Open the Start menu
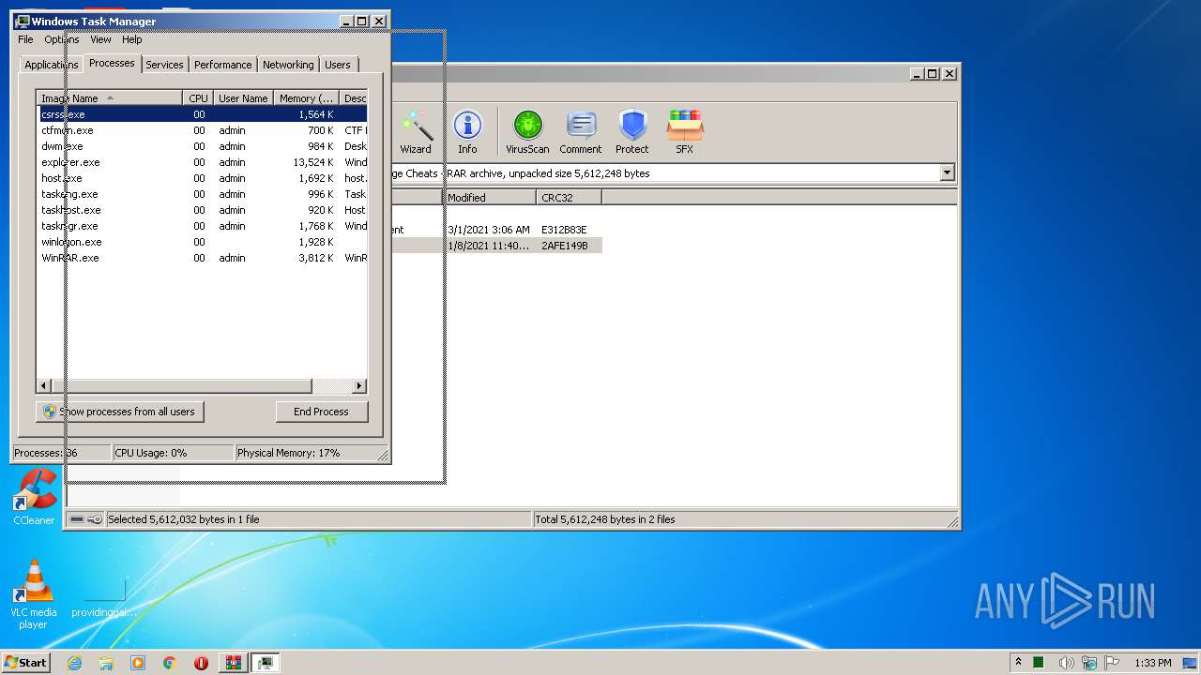 pos(26,663)
